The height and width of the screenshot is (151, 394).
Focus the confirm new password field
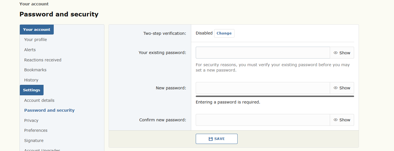(x=263, y=120)
